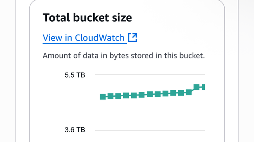Click the first elevated data point after the jump
254x142 pixels.
197,87
